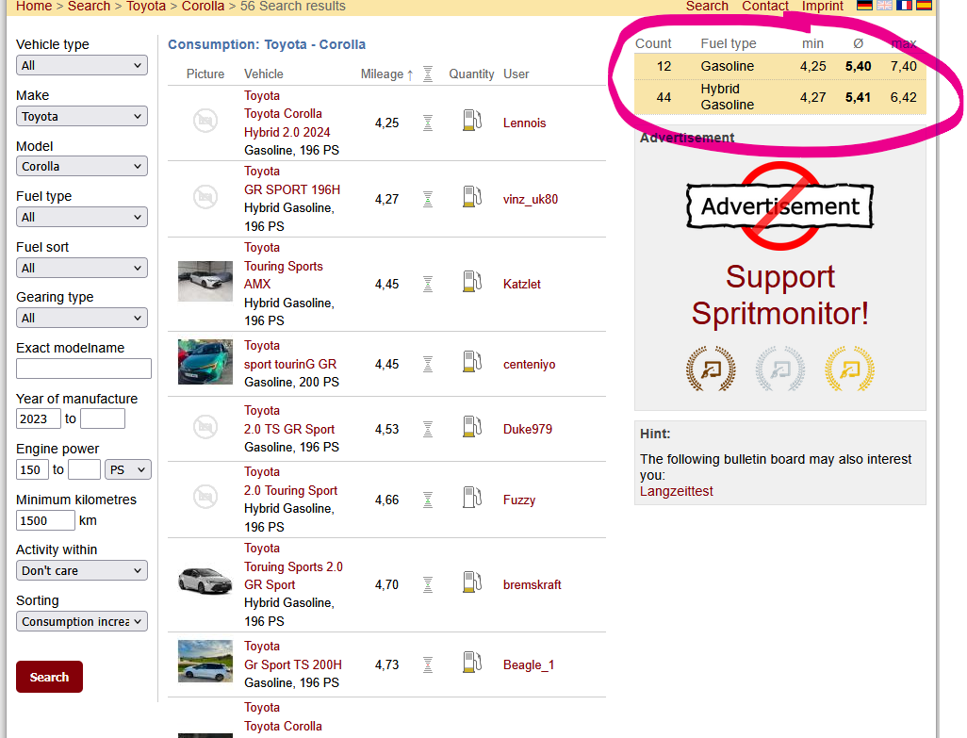
Task: Open the Imprint page link
Action: click(x=823, y=7)
